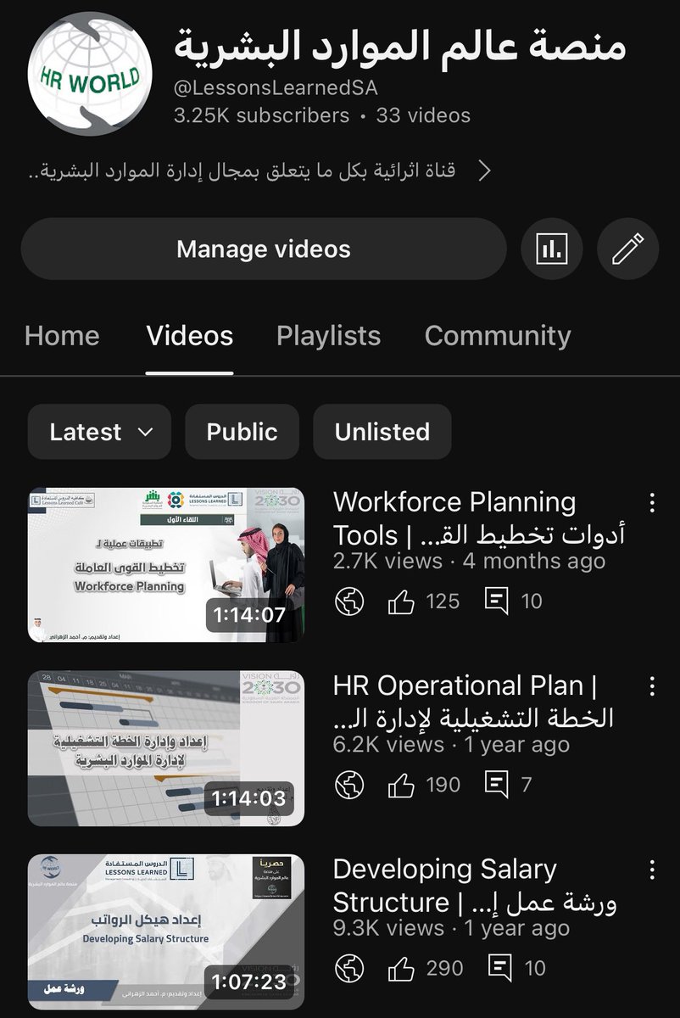Click 9.3K views · 1 year ago text

click(x=451, y=928)
